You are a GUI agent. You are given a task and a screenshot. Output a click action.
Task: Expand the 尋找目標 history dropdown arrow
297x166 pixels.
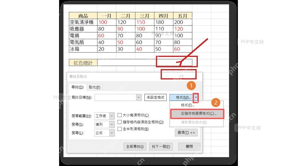click(x=139, y=97)
